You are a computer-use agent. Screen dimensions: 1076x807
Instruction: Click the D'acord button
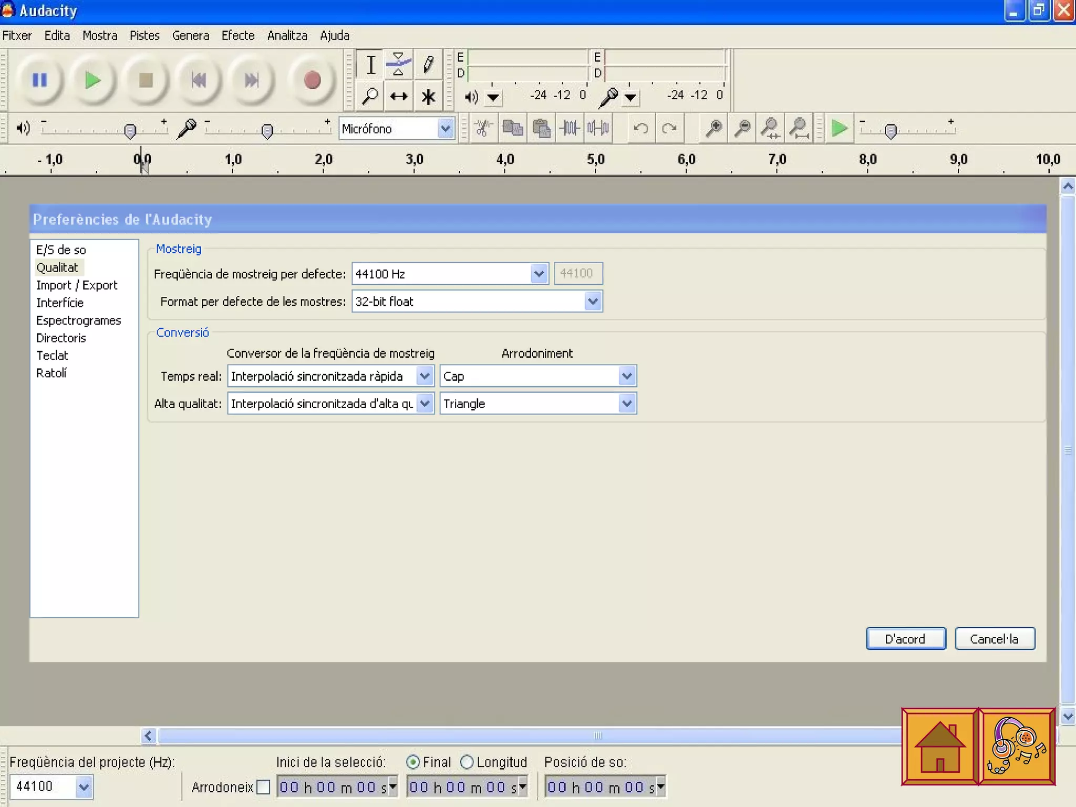(905, 639)
